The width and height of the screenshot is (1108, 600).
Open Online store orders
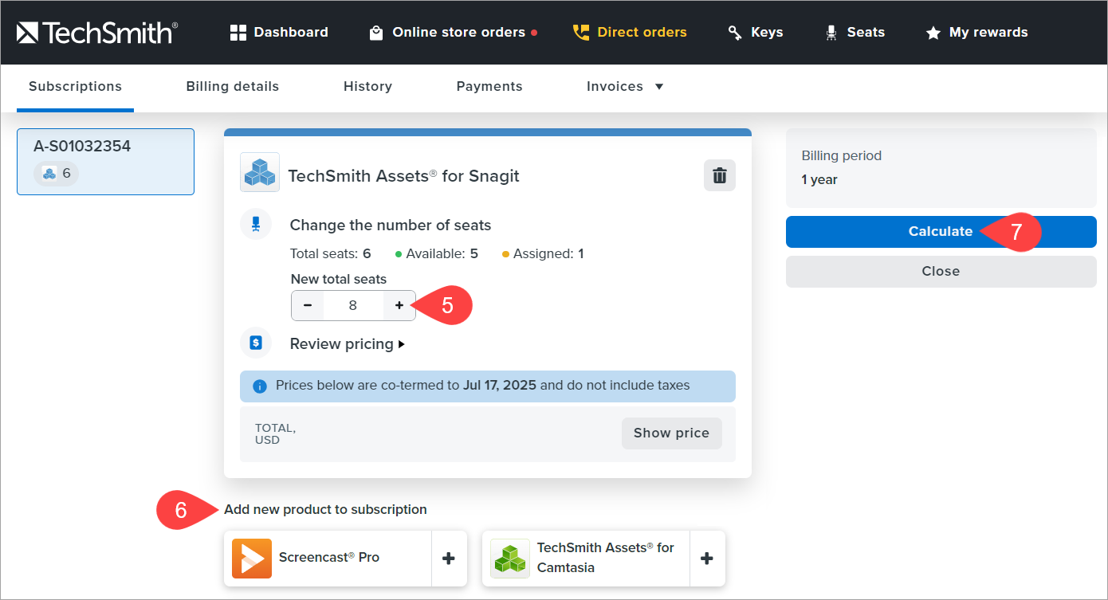[453, 33]
